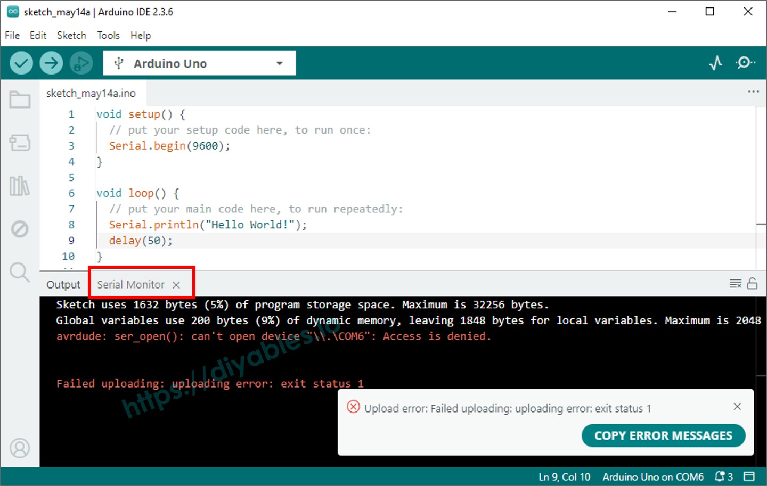Toggle bottom panel icon in status bar

pyautogui.click(x=749, y=476)
